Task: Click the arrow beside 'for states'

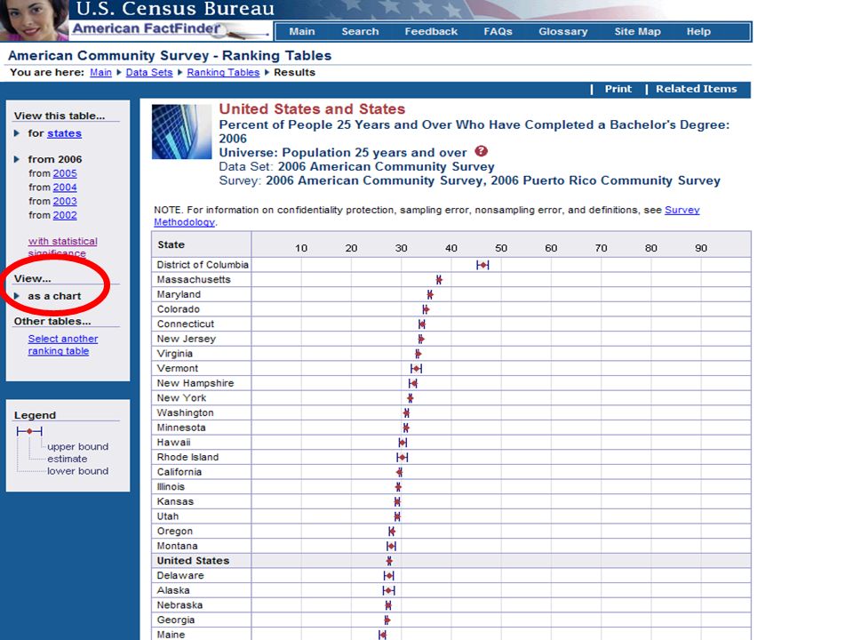Action: coord(17,133)
